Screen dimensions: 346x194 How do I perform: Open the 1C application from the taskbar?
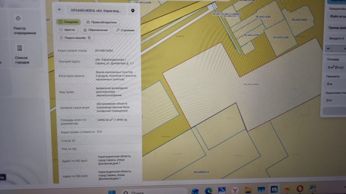(x=287, y=189)
